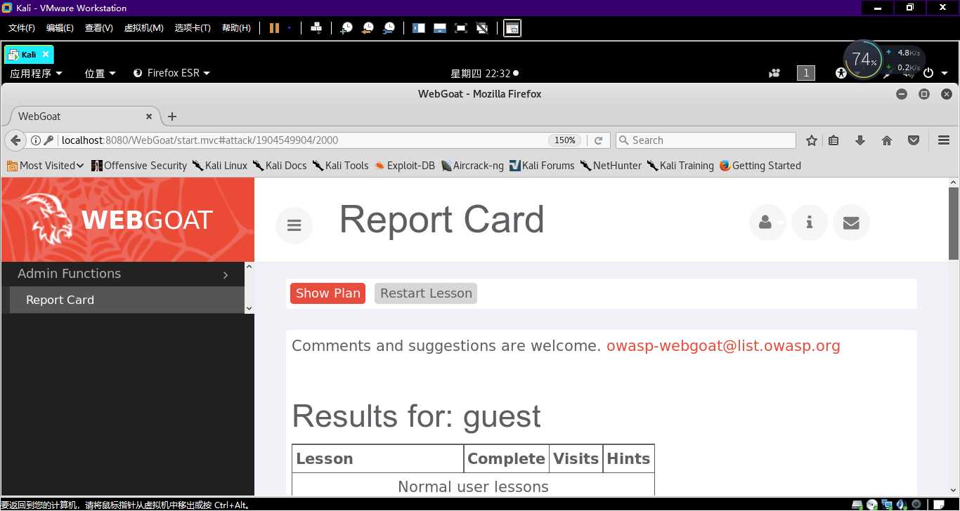
Task: Pause the virtual machine from VMware toolbar
Action: point(274,28)
